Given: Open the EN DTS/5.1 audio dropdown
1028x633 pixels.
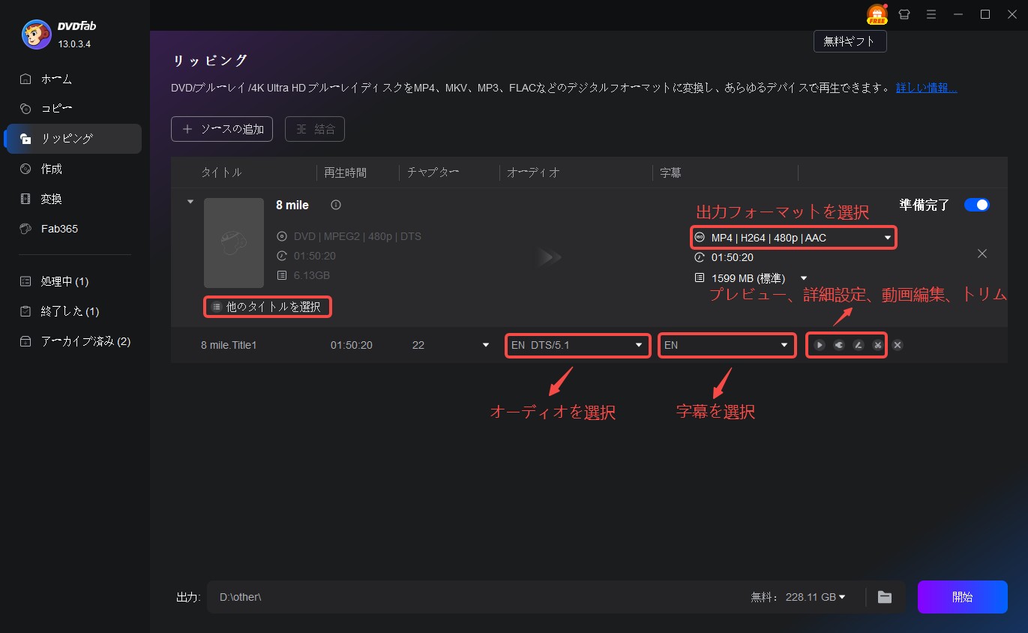Looking at the screenshot, I should [x=578, y=345].
